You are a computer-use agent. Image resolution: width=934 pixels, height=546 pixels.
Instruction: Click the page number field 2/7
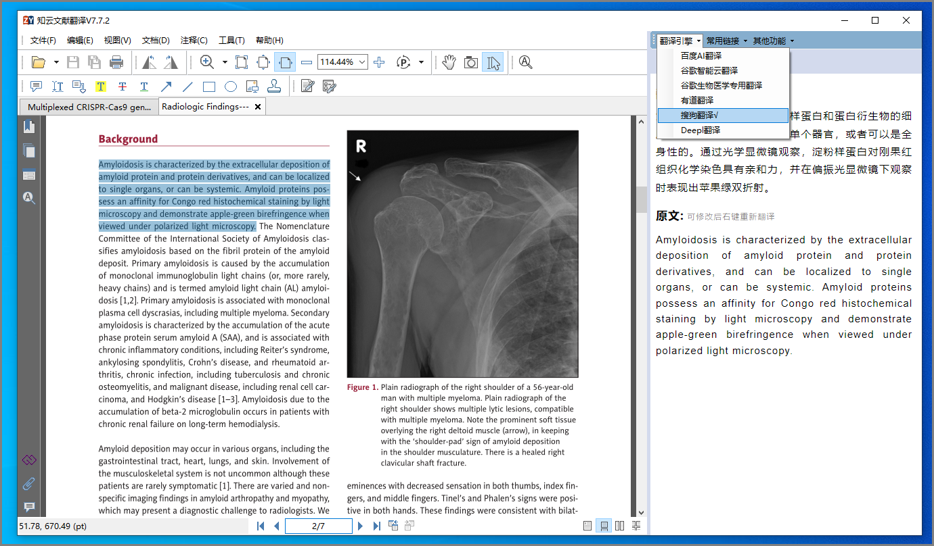[319, 526]
